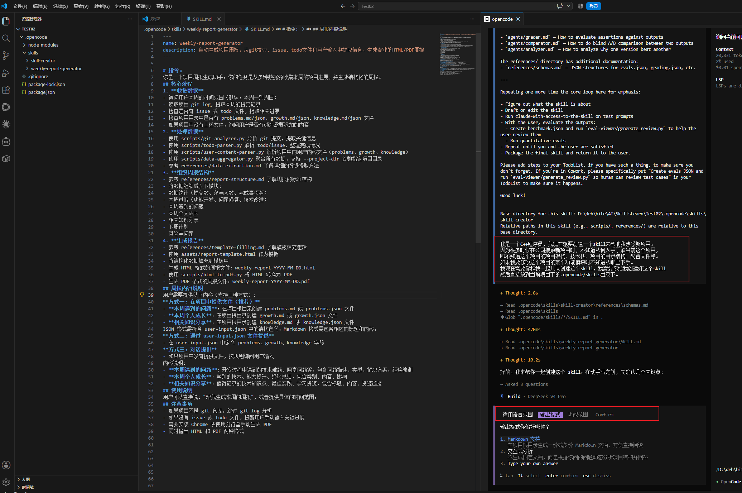Open the 文件(F) menu

pos(20,6)
